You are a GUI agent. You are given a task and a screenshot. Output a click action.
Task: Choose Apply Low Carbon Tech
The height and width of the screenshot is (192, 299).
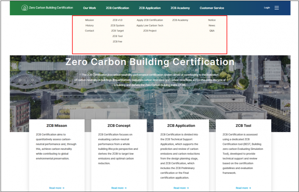point(150,25)
